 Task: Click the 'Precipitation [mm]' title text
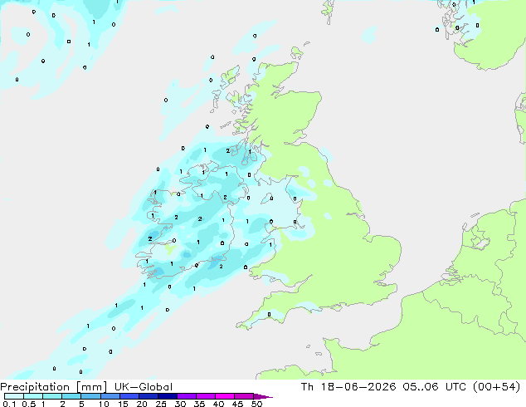coord(53,387)
